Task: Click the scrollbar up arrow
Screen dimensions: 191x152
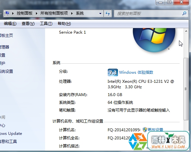Action: (x=186, y=31)
